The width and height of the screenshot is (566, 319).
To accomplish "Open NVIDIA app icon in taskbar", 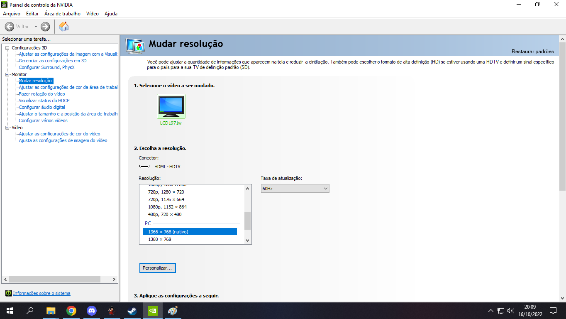I will coord(153,311).
